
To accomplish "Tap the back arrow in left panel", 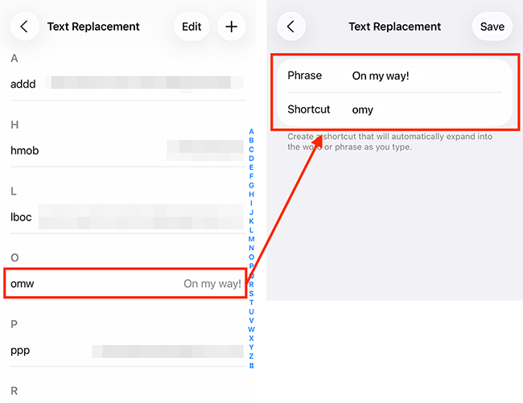I will [x=24, y=27].
